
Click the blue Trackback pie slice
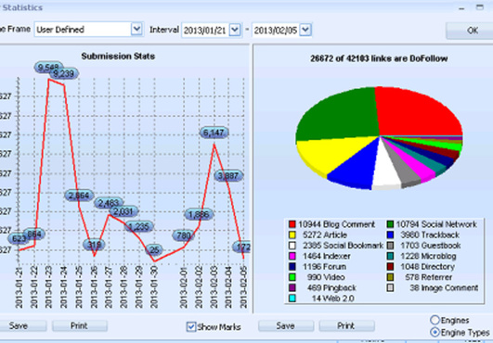point(358,166)
